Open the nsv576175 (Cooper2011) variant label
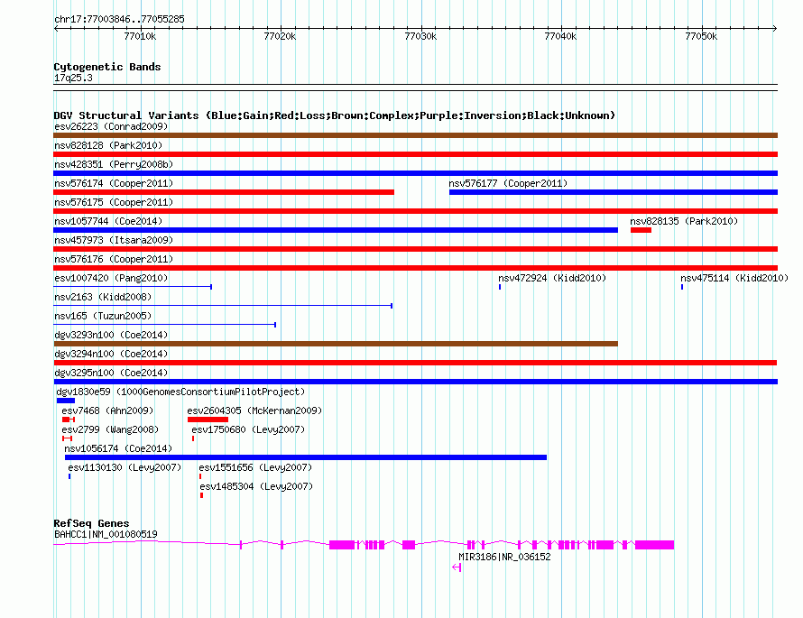This screenshot has width=803, height=618. [114, 202]
